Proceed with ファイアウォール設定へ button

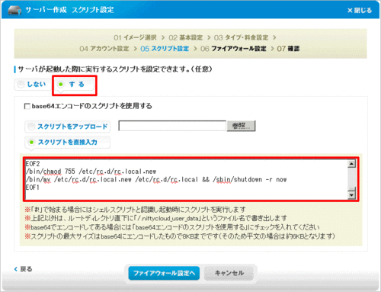pos(164,273)
